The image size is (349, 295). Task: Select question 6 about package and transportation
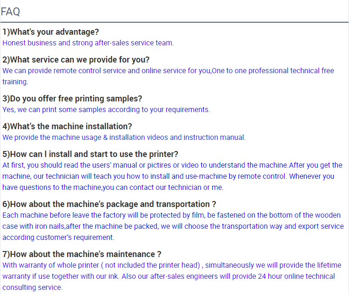coord(109,204)
